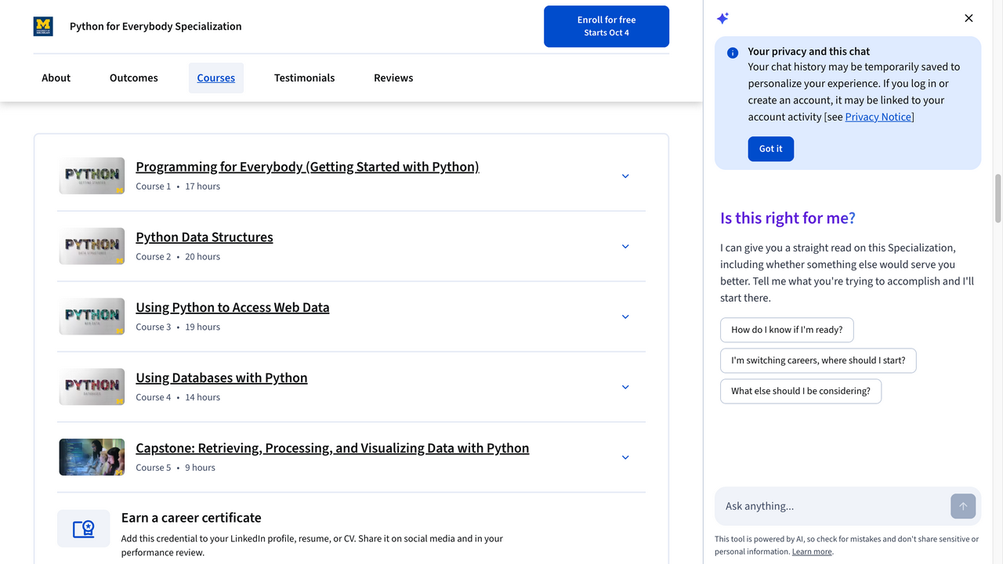Focus the Ask anything chat input
This screenshot has width=1003, height=564.
(x=831, y=506)
